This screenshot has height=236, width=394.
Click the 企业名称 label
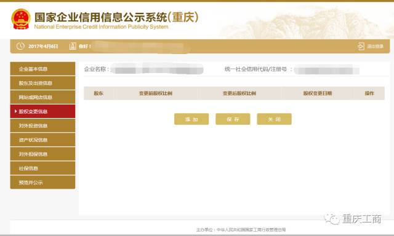pos(97,69)
